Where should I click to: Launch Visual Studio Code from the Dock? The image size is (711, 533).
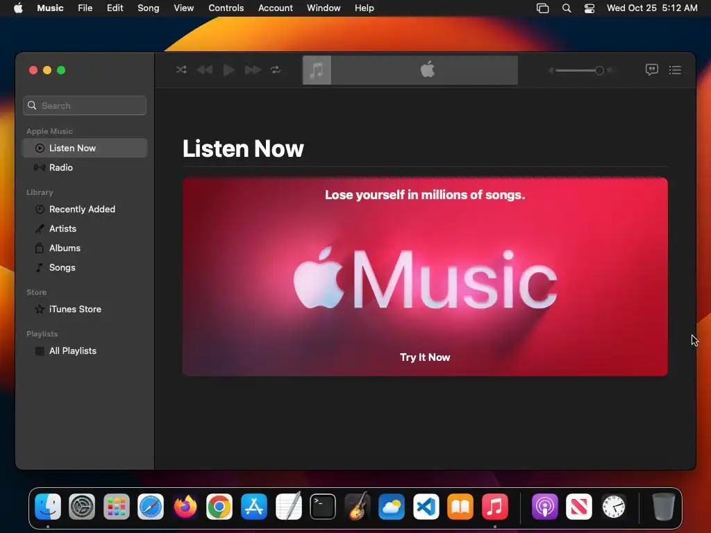point(426,506)
